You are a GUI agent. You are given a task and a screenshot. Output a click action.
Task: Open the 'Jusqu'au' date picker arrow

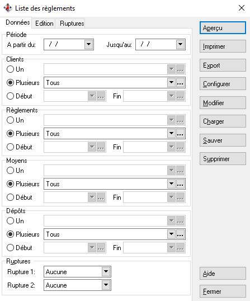coord(180,45)
